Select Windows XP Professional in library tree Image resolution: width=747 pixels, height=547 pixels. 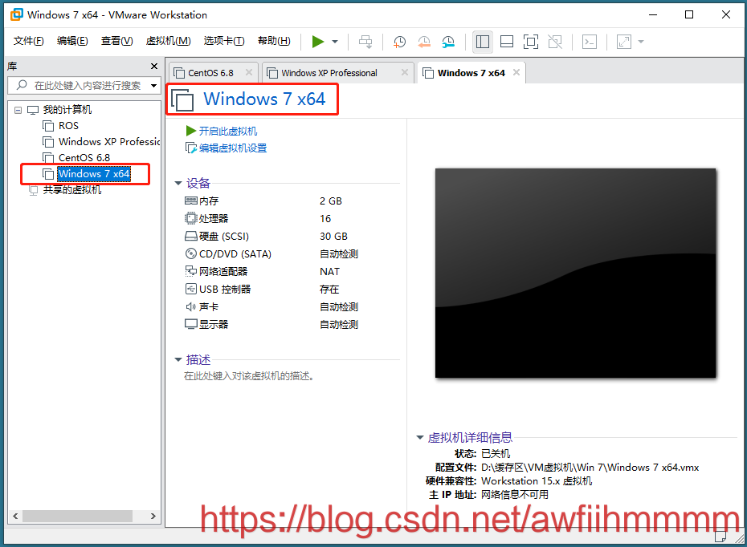109,142
